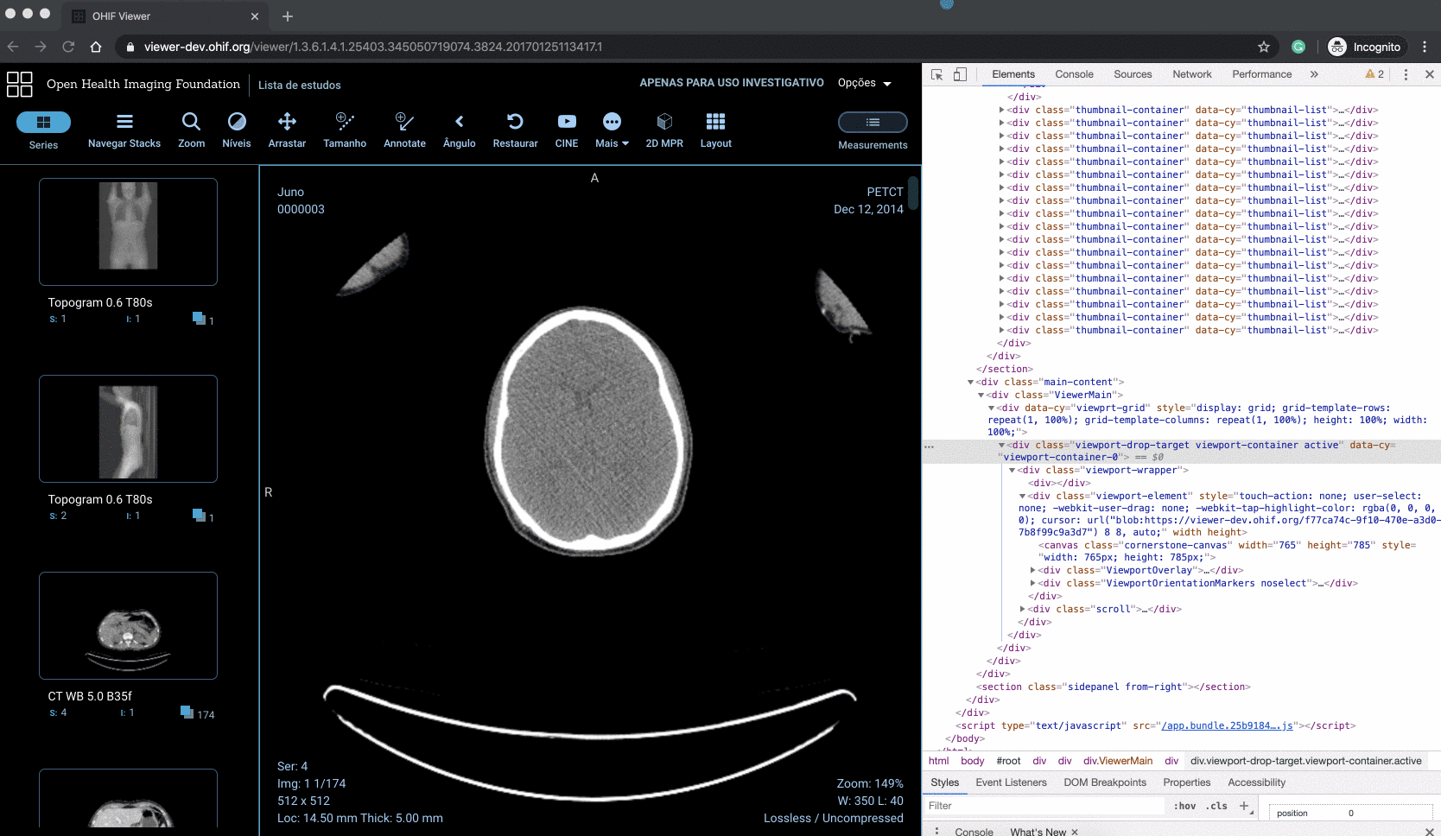
Task: Open the Opções dropdown menu
Action: coord(864,83)
